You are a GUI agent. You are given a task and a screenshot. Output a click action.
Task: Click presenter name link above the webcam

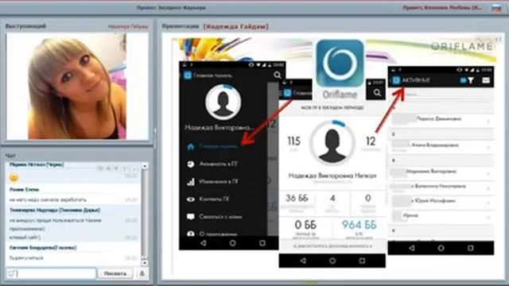tap(128, 26)
